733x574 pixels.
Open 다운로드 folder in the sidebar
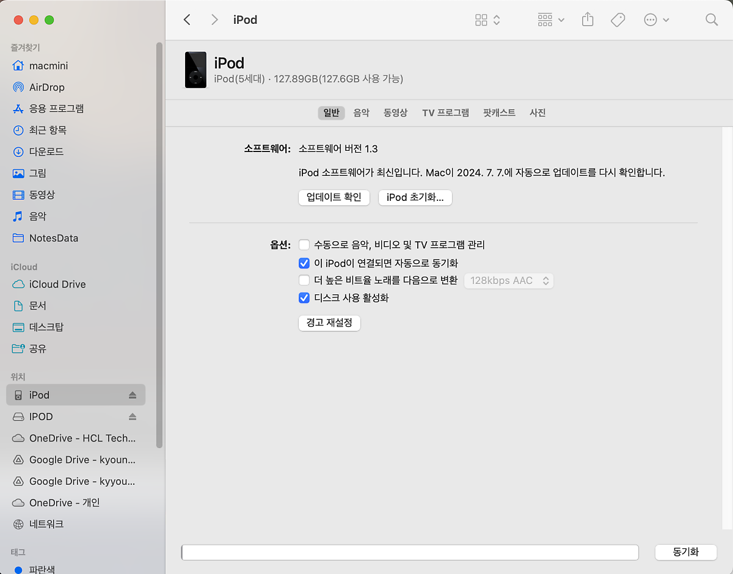(x=76, y=151)
